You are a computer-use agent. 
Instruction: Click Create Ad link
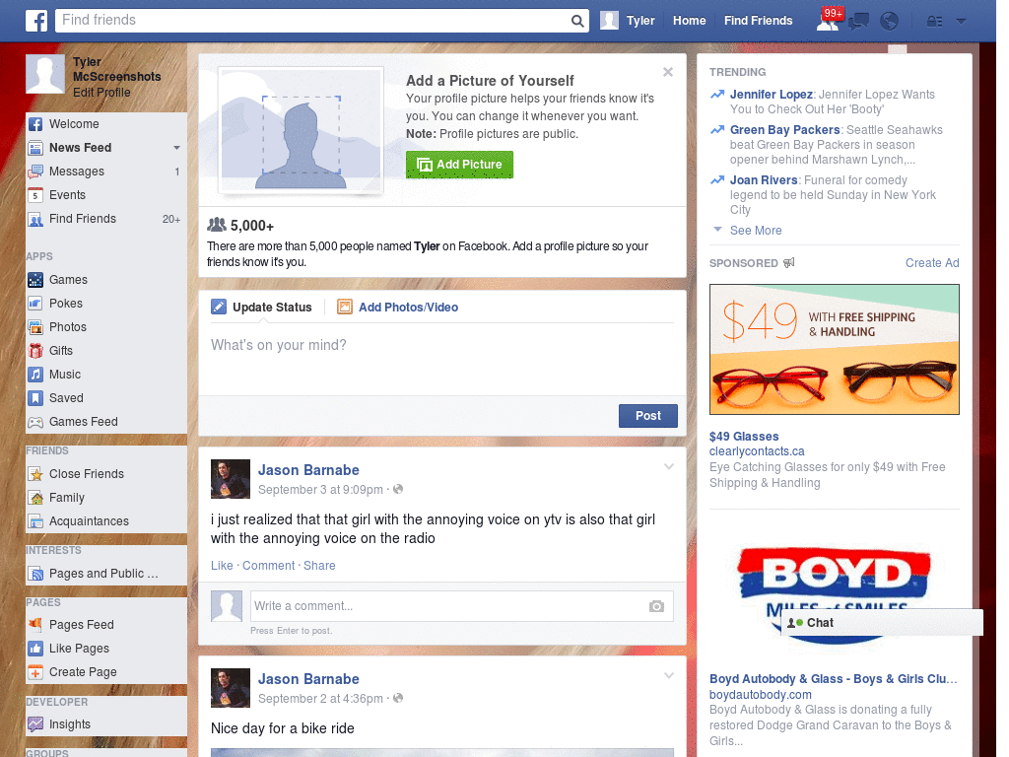[x=932, y=262]
